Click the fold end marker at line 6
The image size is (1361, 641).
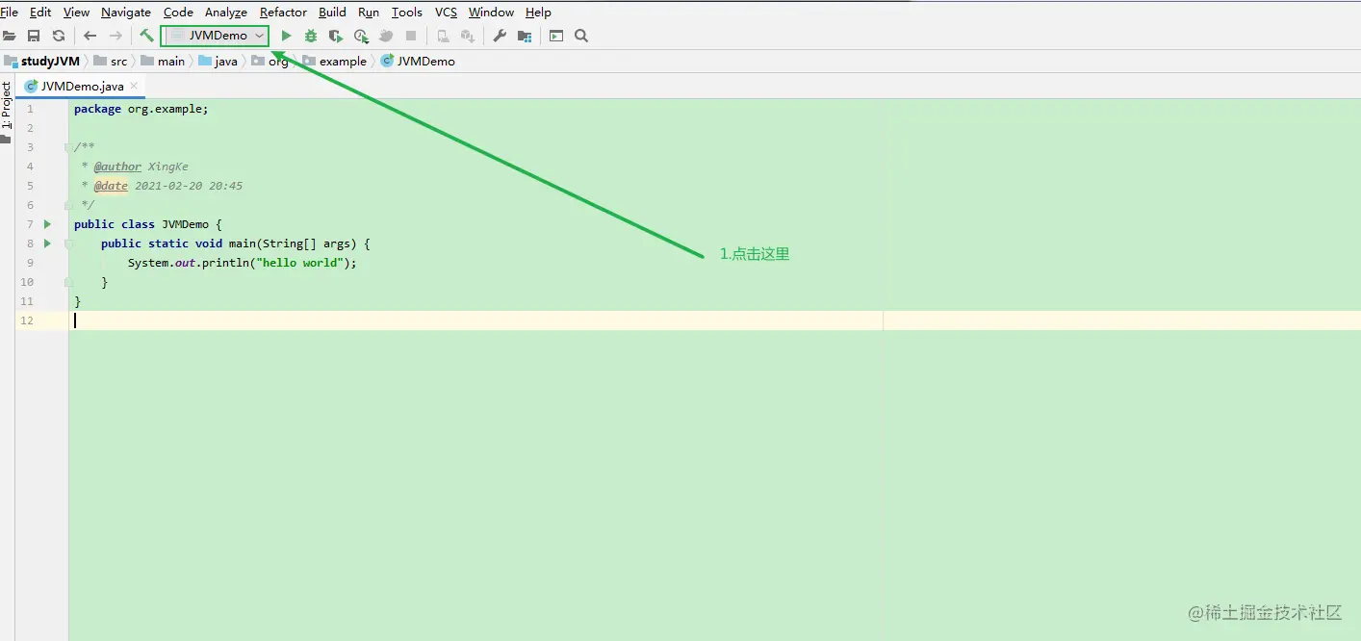[x=68, y=205]
